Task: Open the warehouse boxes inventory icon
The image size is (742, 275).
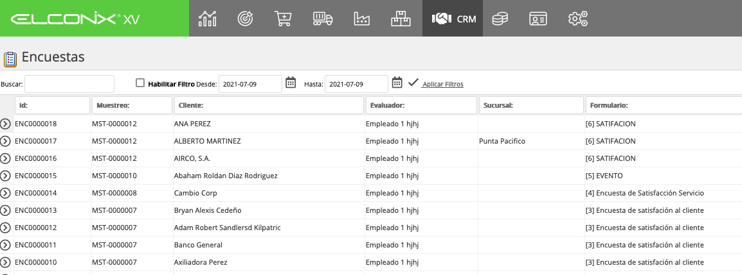Action: 401,19
